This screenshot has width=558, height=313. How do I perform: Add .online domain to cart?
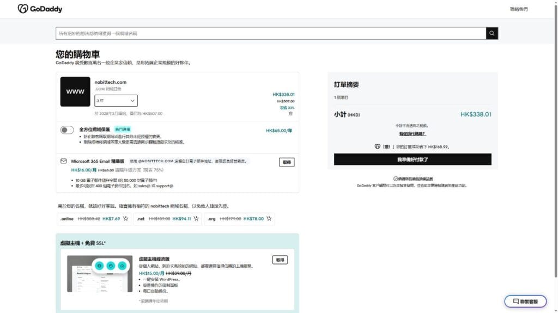125,219
